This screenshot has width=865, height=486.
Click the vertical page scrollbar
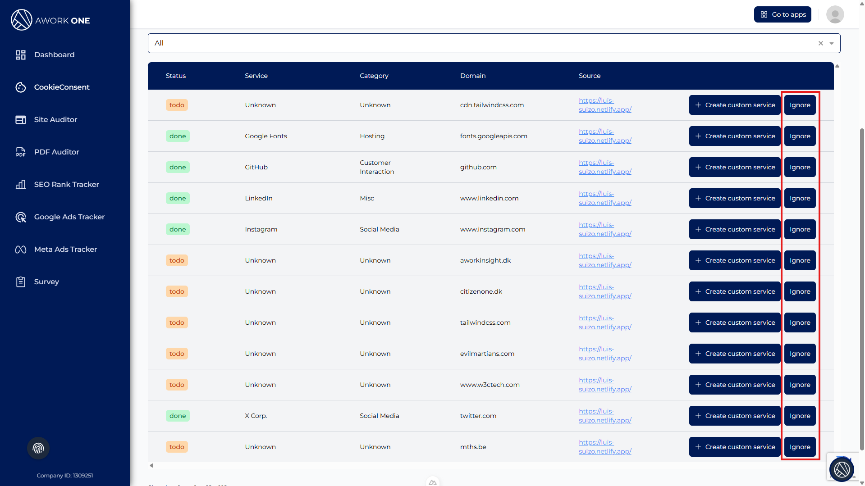862,288
